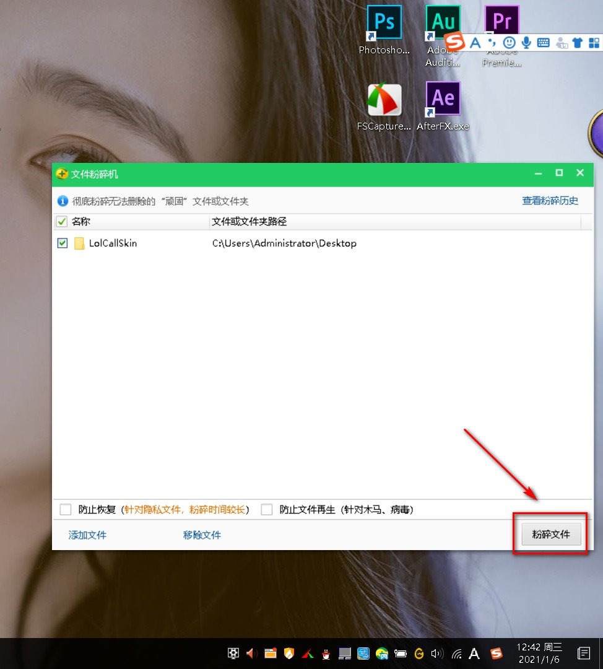Viewport: 603px width, 669px height.
Task: Open the Wi-Fi tray icon
Action: [x=456, y=652]
